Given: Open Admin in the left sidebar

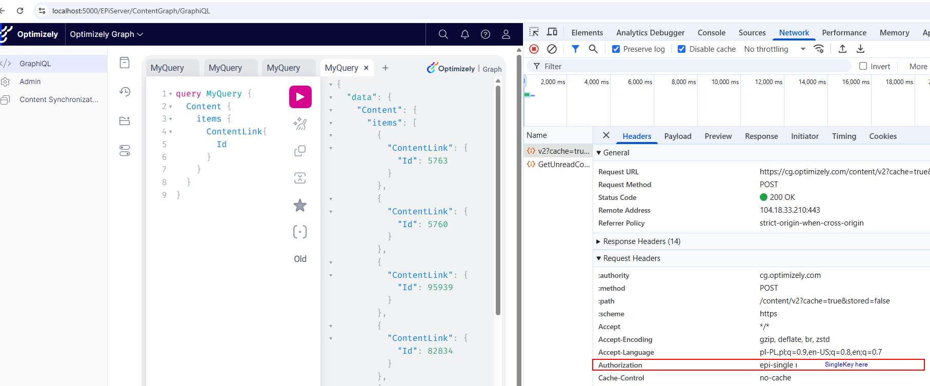Looking at the screenshot, I should click(x=30, y=82).
